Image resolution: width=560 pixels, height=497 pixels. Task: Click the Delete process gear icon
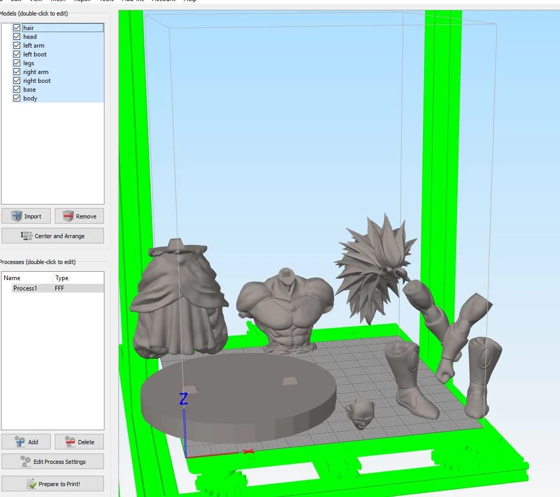pos(70,442)
